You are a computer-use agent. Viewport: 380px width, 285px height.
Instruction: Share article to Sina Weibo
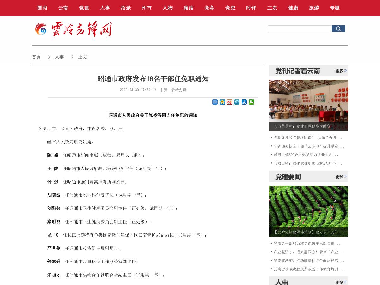click(230, 102)
